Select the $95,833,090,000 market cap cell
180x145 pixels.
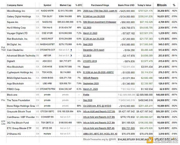(x=65, y=22)
